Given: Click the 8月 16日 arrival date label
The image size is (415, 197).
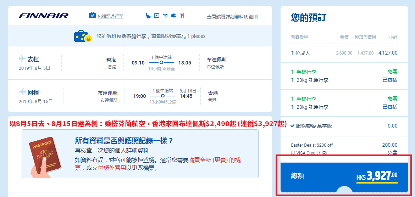Looking at the screenshot, I should pos(187,90).
